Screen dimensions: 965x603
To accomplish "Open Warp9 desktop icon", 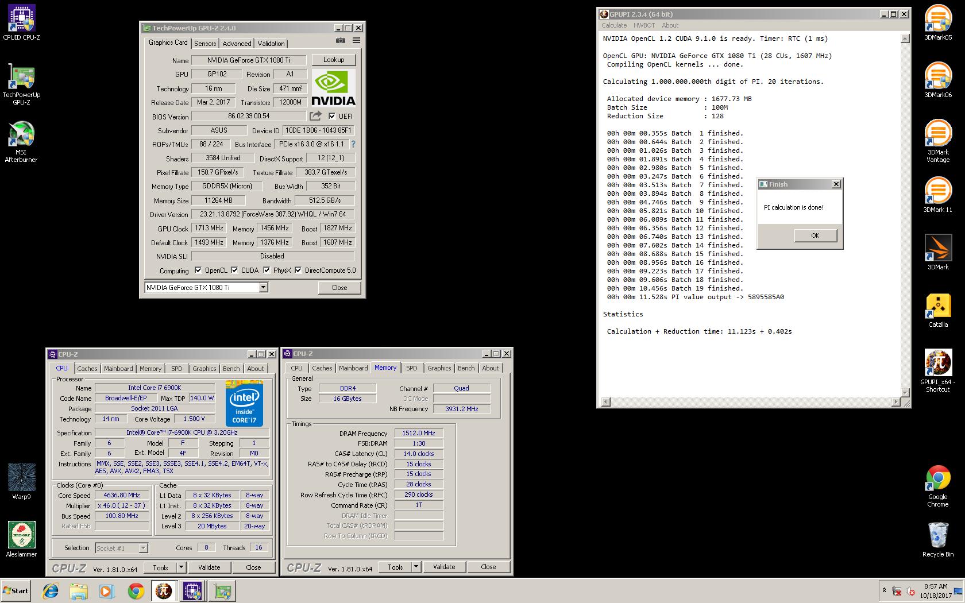I will tap(21, 482).
